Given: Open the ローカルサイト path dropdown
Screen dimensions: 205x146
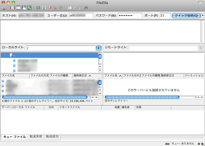Looking at the screenshot, I should 99,48.
